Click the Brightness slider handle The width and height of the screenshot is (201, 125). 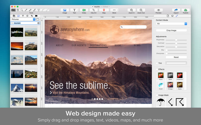(x=176, y=40)
